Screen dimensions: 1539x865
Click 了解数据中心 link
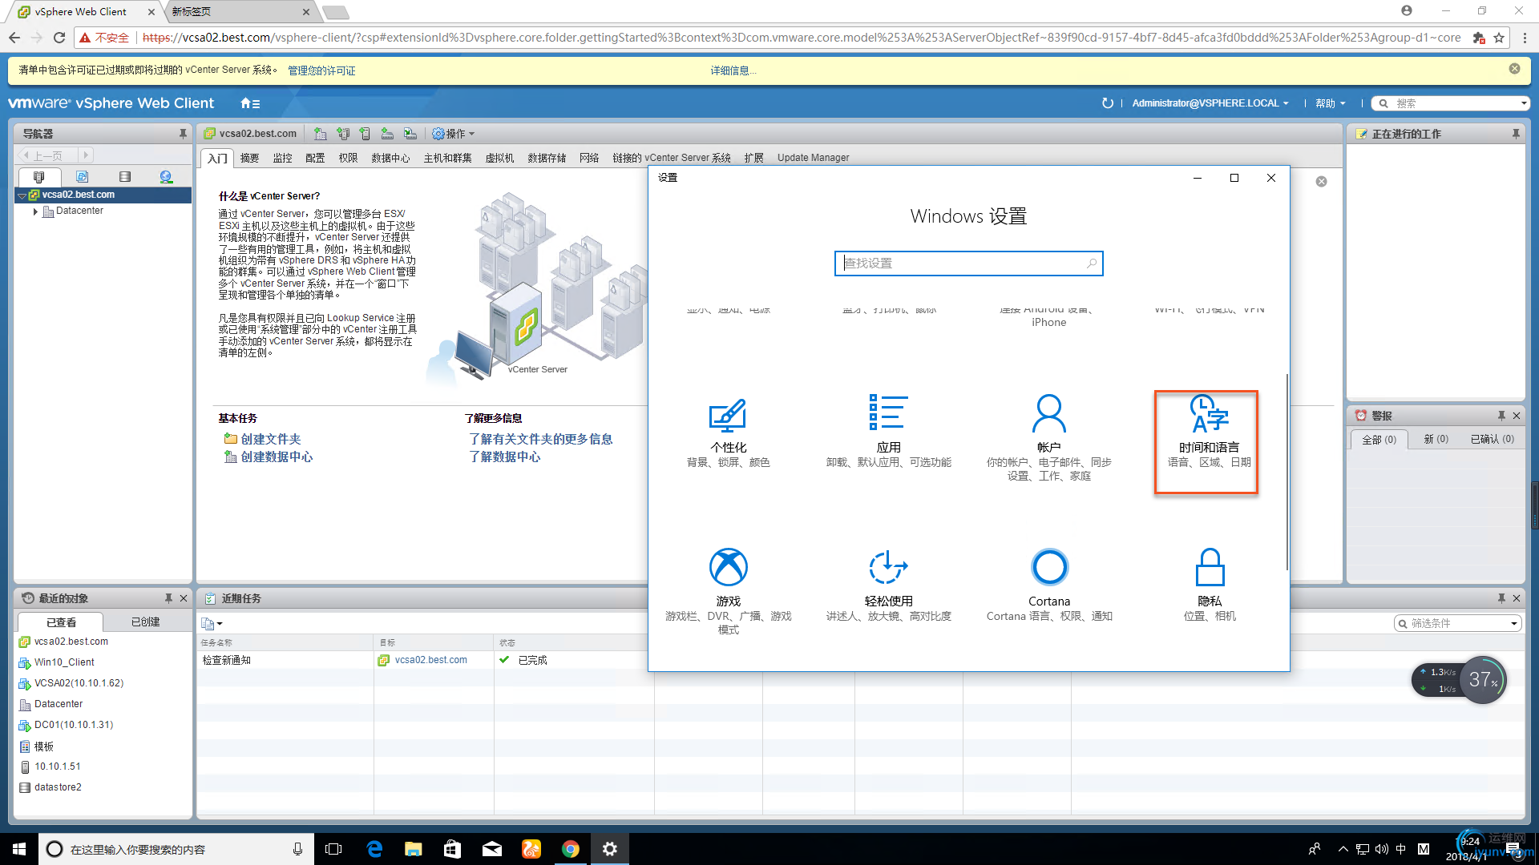[504, 457]
